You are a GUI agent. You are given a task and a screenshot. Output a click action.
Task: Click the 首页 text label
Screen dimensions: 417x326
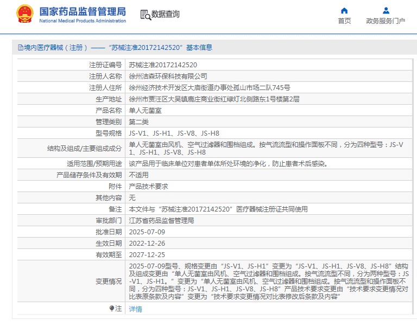pos(344,21)
